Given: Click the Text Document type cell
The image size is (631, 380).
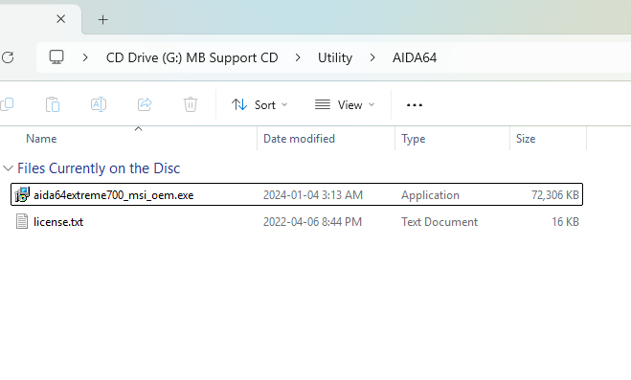Looking at the screenshot, I should 439,222.
